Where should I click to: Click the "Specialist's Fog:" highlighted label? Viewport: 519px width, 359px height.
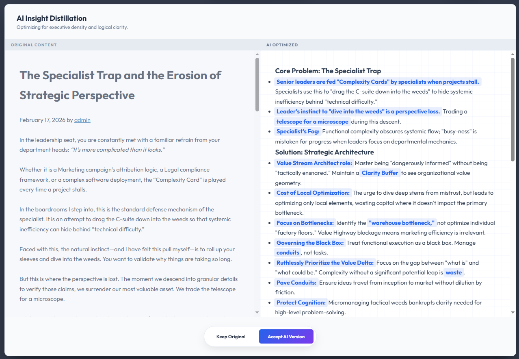click(298, 131)
